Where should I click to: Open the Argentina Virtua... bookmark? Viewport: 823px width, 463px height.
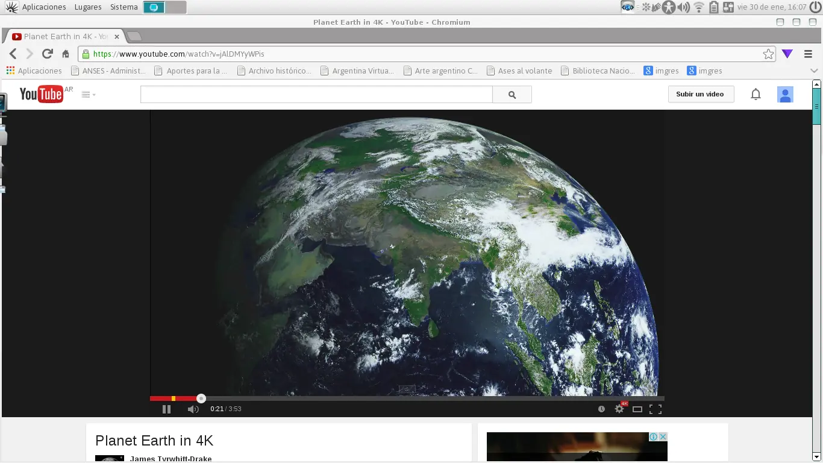[357, 71]
